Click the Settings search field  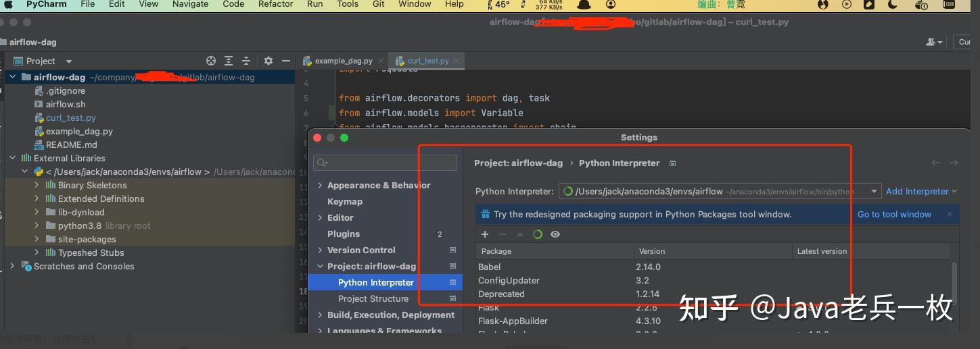pyautogui.click(x=386, y=163)
